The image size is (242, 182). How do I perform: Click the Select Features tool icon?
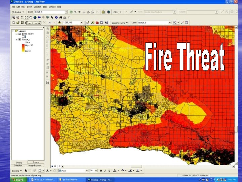tap(48, 17)
